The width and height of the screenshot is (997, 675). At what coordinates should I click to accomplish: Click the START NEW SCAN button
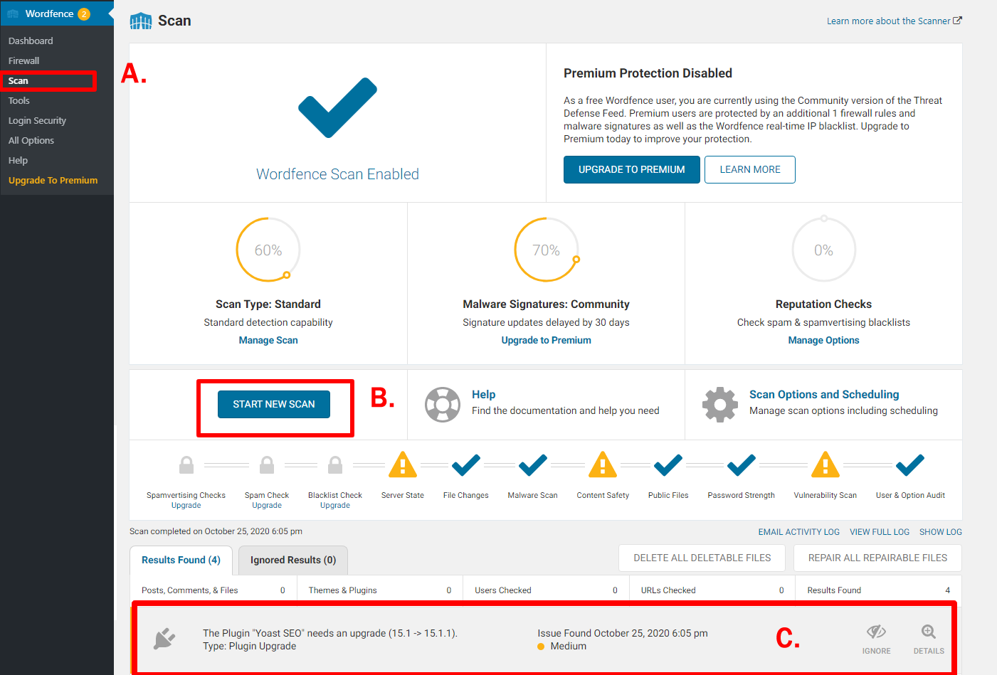pos(274,404)
